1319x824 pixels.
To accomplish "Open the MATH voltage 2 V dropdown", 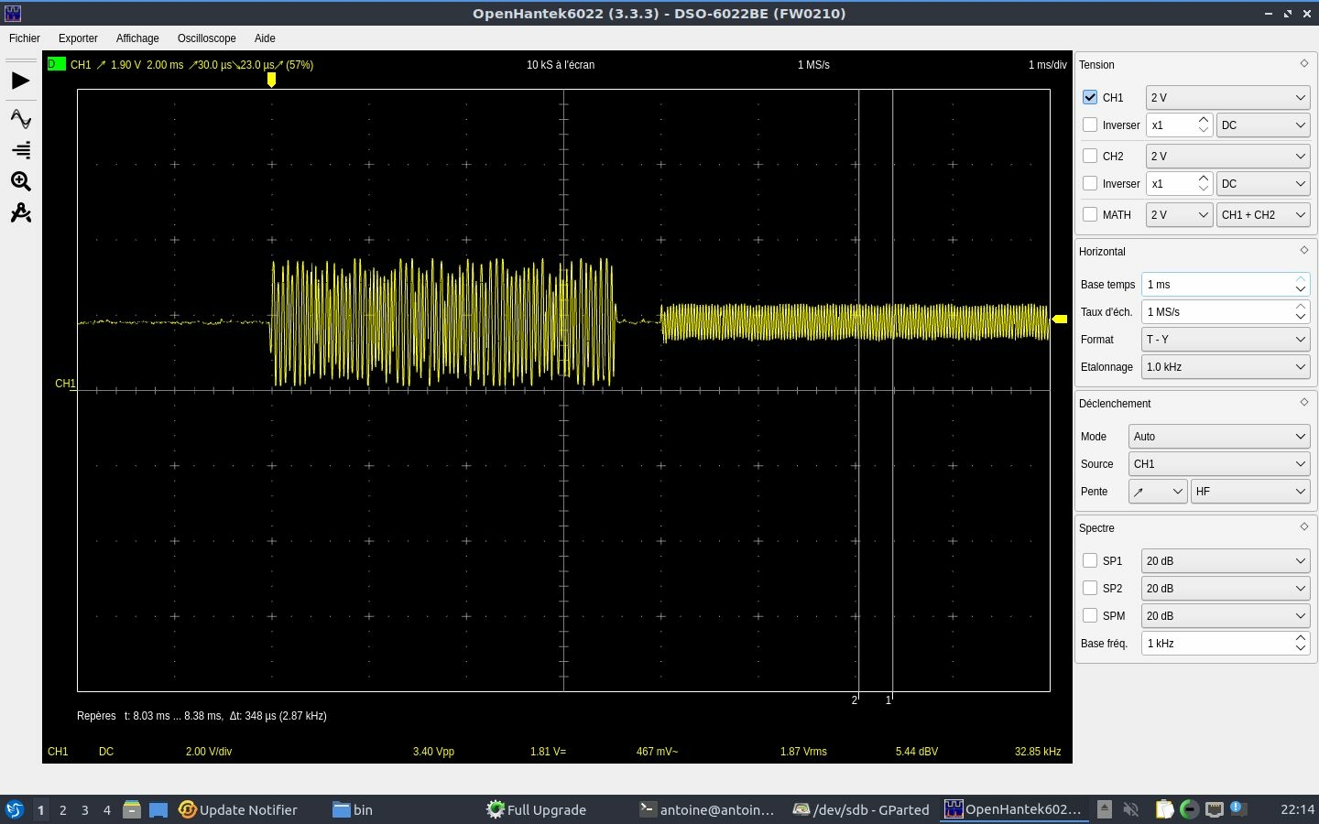I will [1179, 214].
